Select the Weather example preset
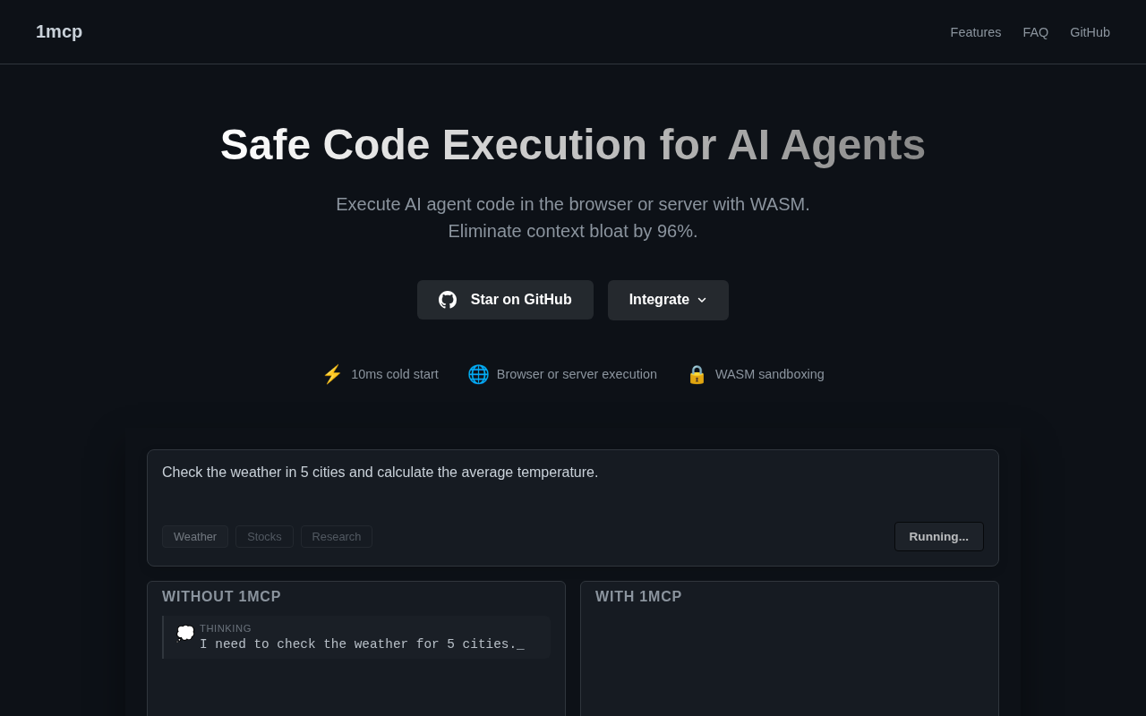 195,536
